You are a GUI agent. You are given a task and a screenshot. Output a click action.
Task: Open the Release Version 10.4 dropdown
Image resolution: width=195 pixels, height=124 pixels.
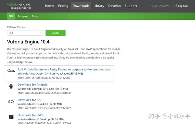coord(25,33)
